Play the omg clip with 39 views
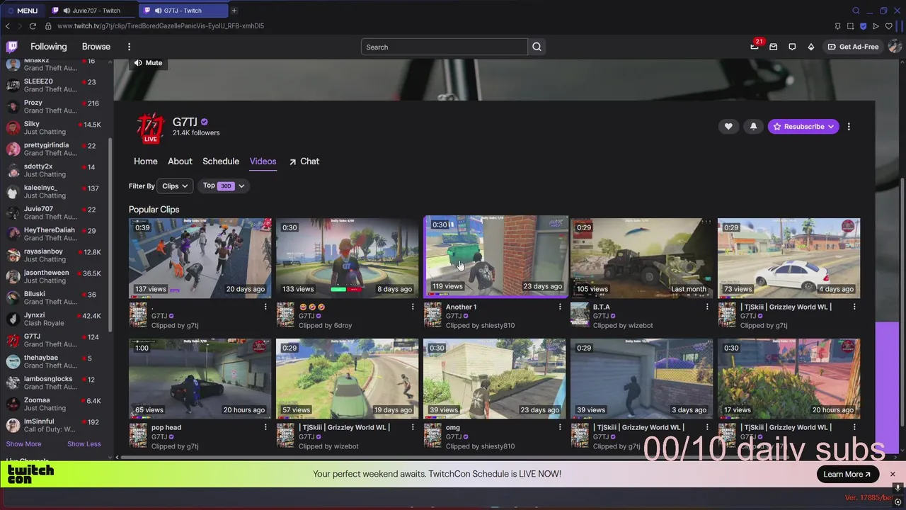Image resolution: width=906 pixels, height=510 pixels. coord(495,378)
